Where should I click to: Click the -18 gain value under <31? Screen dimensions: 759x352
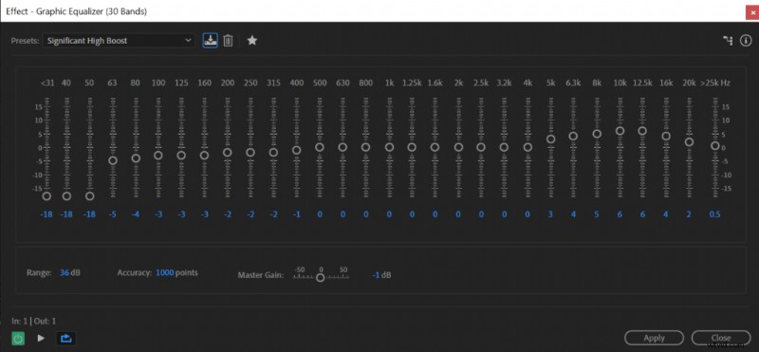tap(46, 214)
